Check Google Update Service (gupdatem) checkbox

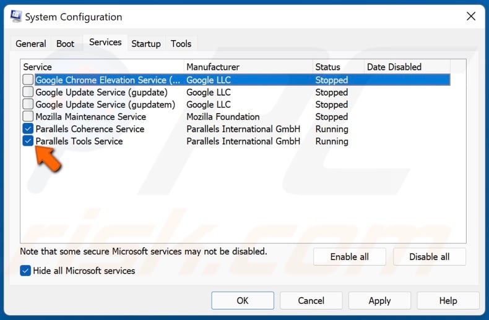(x=28, y=104)
